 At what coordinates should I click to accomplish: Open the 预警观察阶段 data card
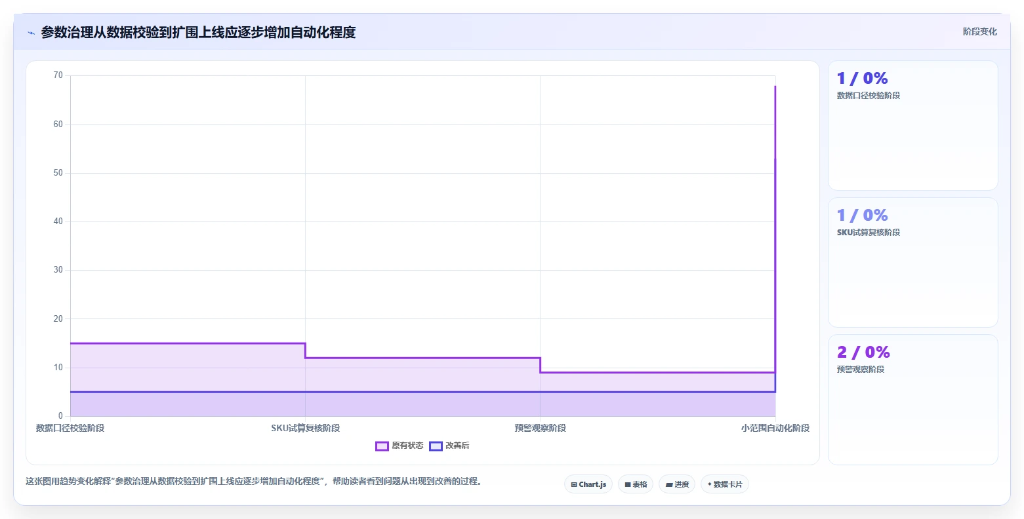tap(912, 400)
